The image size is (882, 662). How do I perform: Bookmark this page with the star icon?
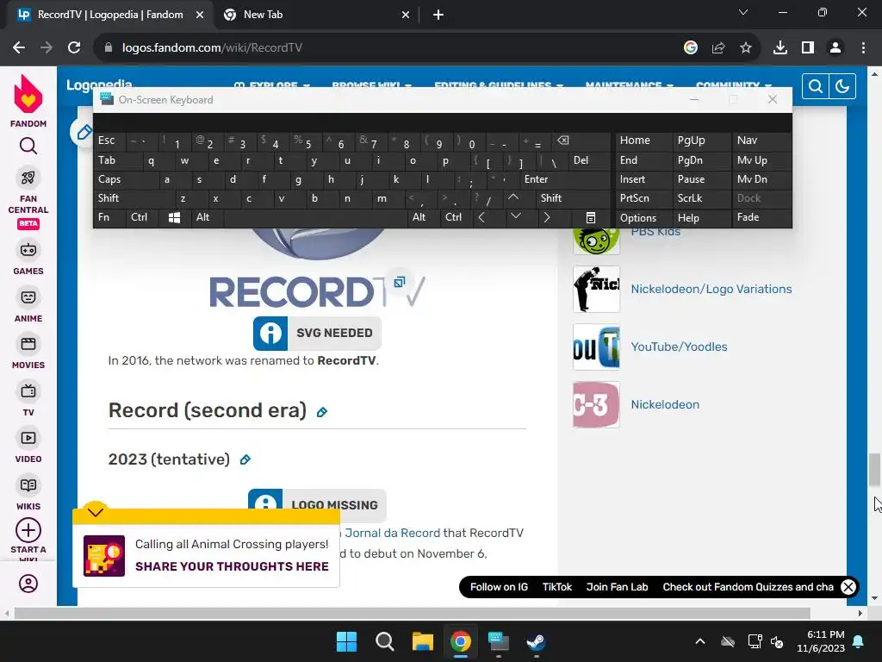point(746,48)
